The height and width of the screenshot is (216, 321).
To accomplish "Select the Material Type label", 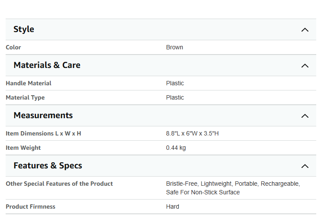I will point(25,97).
